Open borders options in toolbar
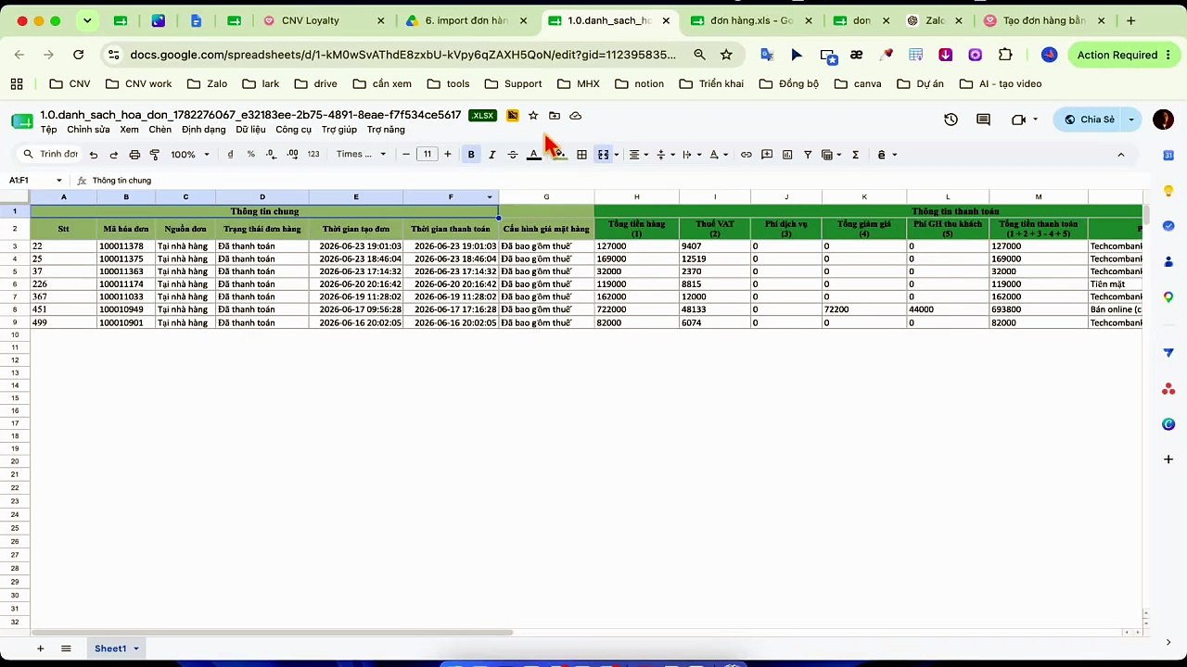 tap(581, 155)
